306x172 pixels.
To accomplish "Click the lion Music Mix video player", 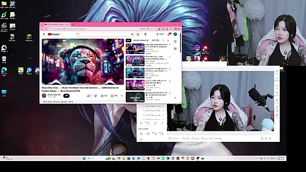I will click(x=83, y=62).
